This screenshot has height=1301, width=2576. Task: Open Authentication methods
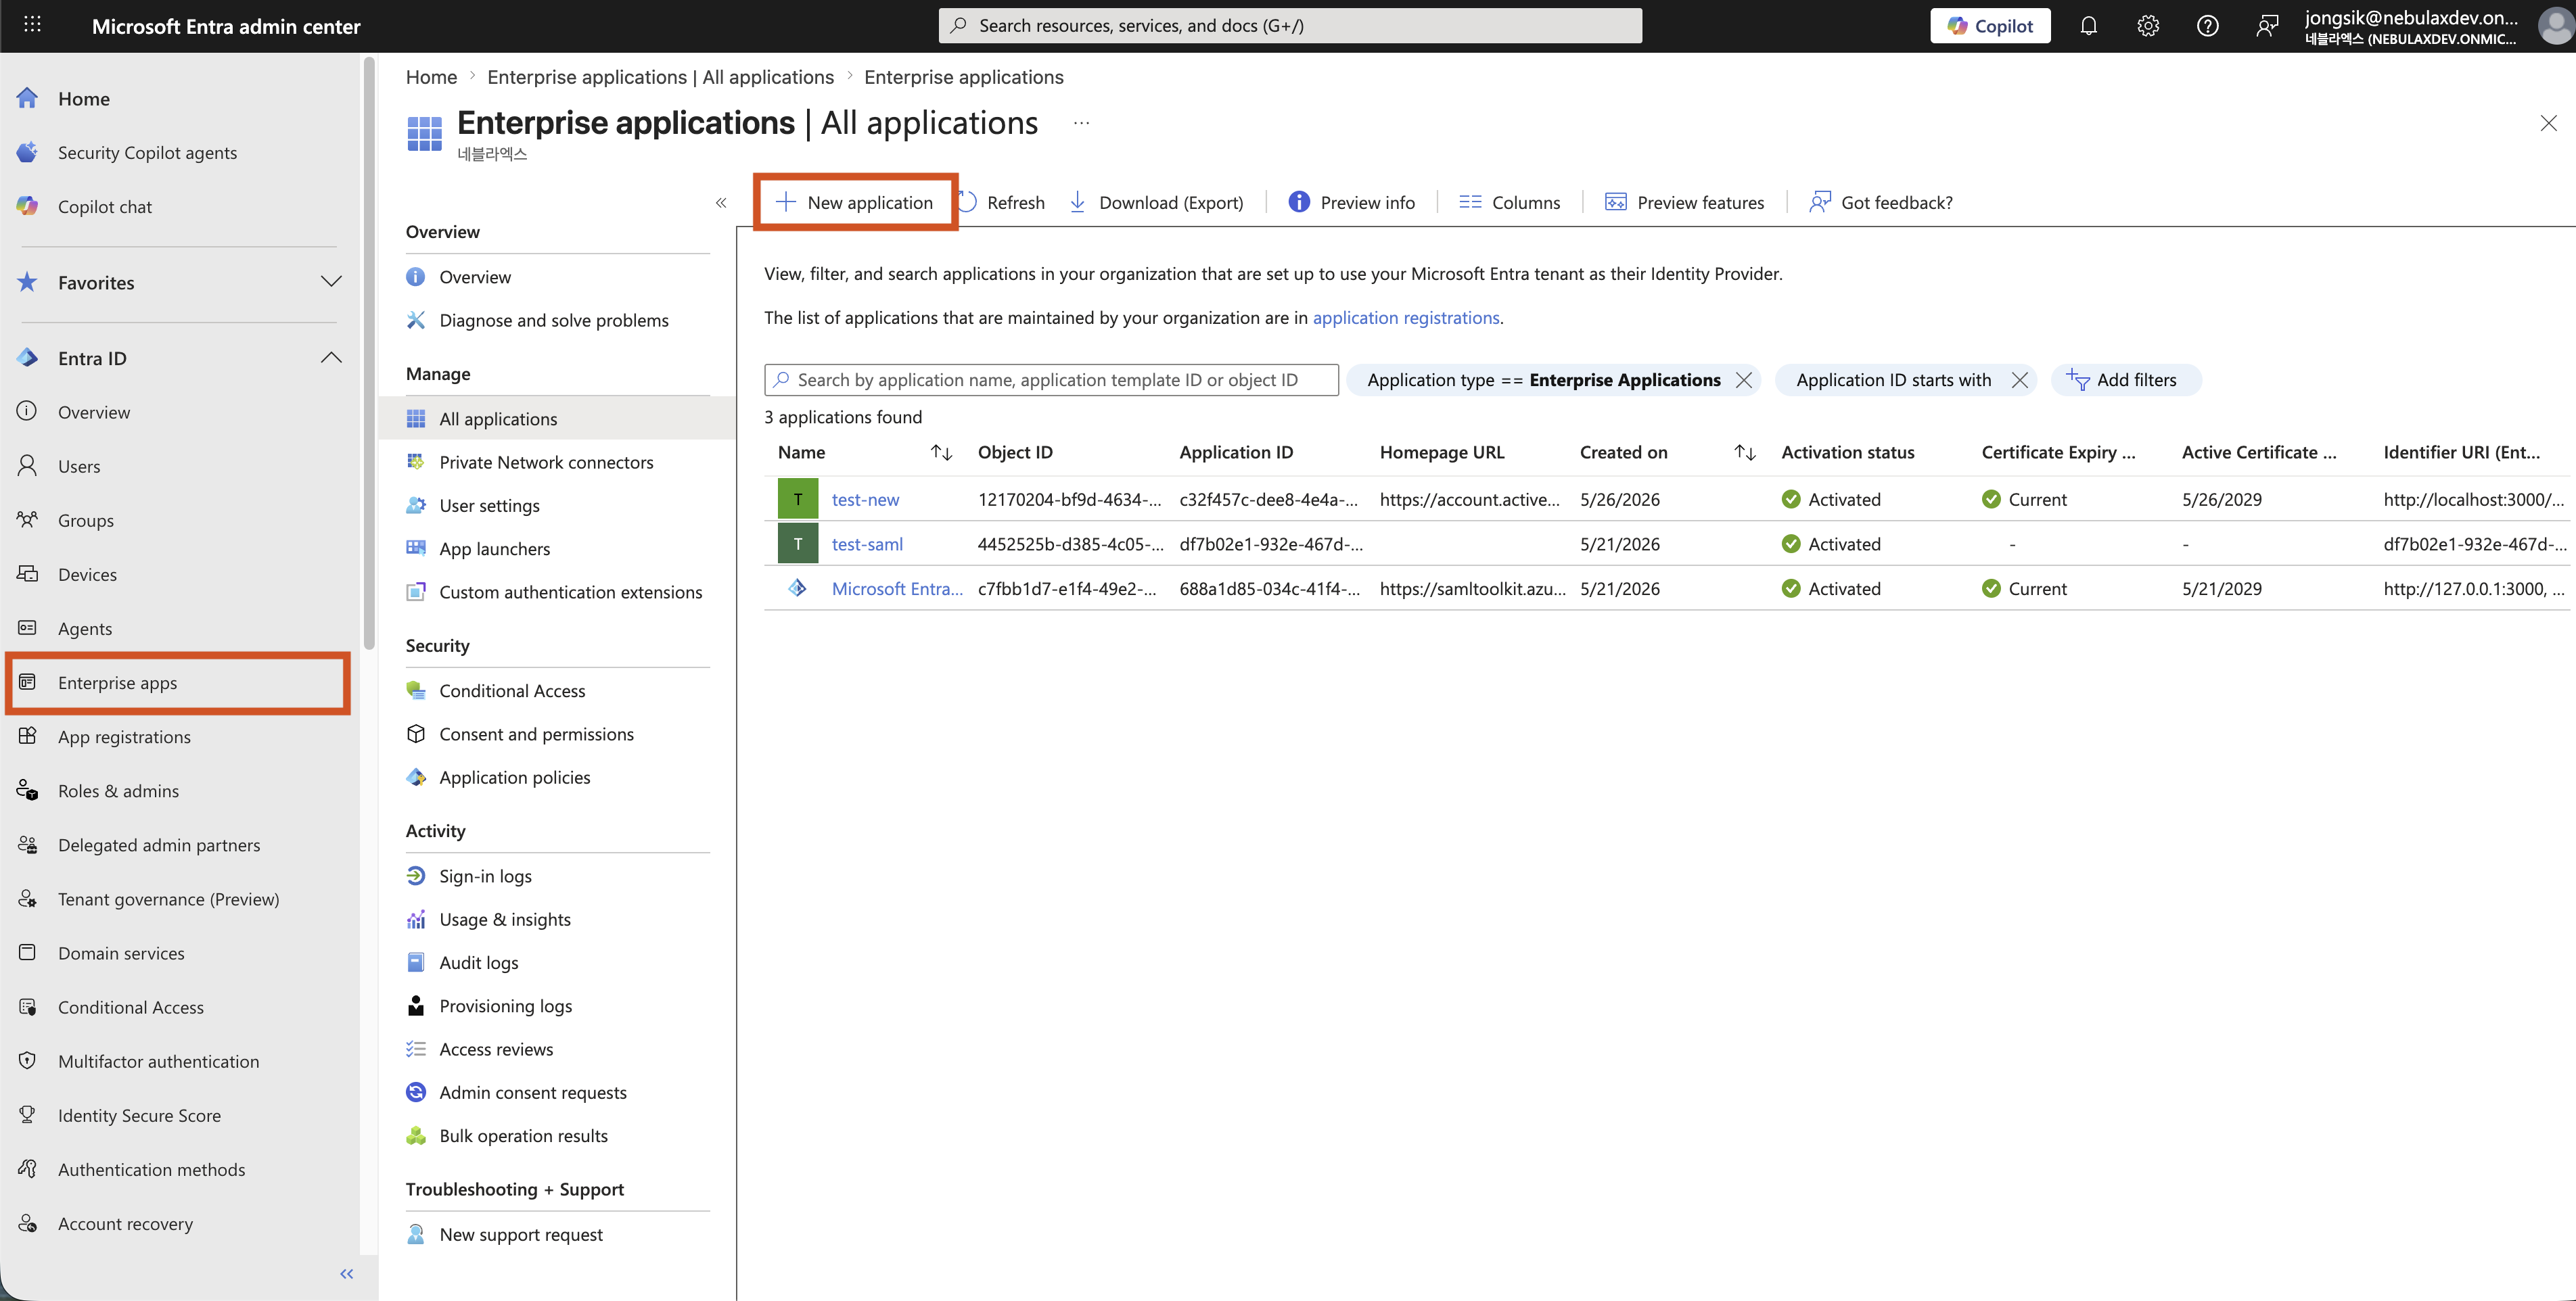point(151,1169)
